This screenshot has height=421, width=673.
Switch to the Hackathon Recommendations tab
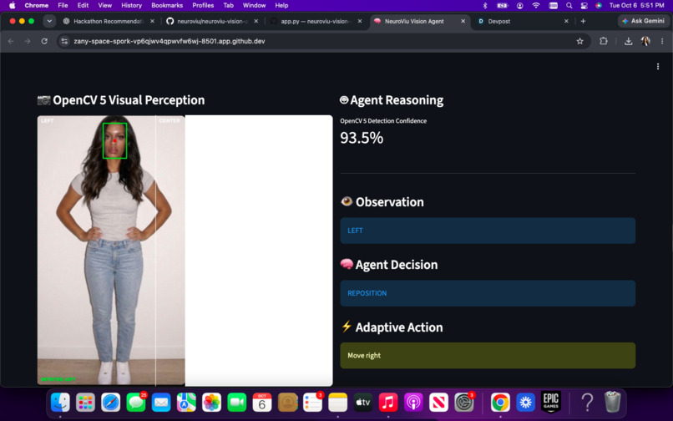tap(108, 21)
